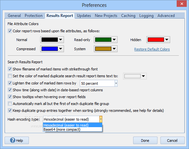Viewport: 189px width, 149px height.
Task: Toggle color report rows by file attributes
Action: click(x=10, y=31)
